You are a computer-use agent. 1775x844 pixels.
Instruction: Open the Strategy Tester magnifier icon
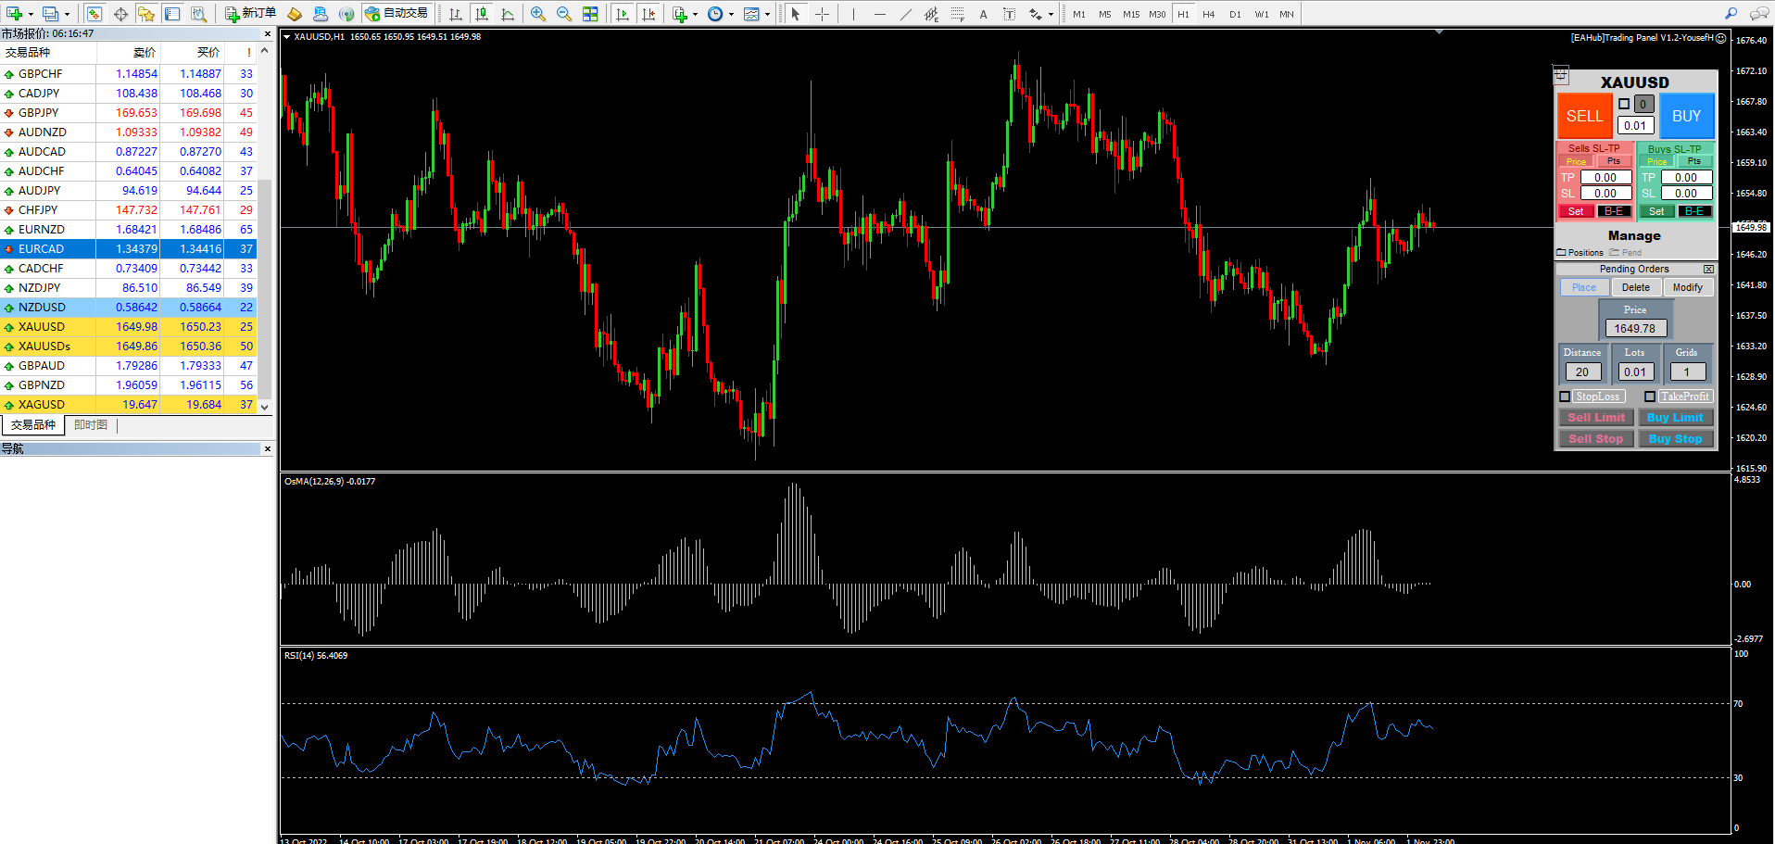pyautogui.click(x=198, y=14)
